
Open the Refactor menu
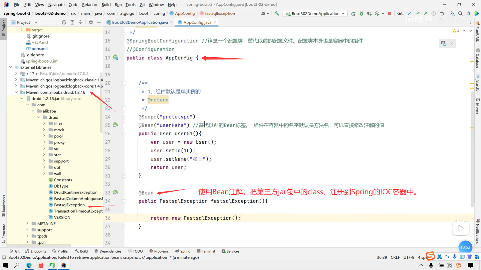(90, 4)
